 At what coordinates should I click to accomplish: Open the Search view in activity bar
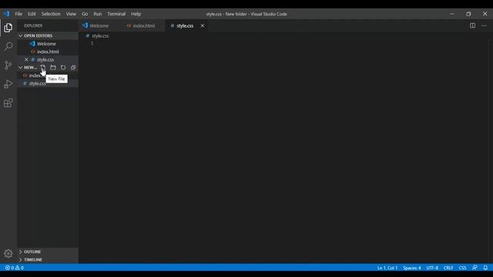pyautogui.click(x=8, y=46)
